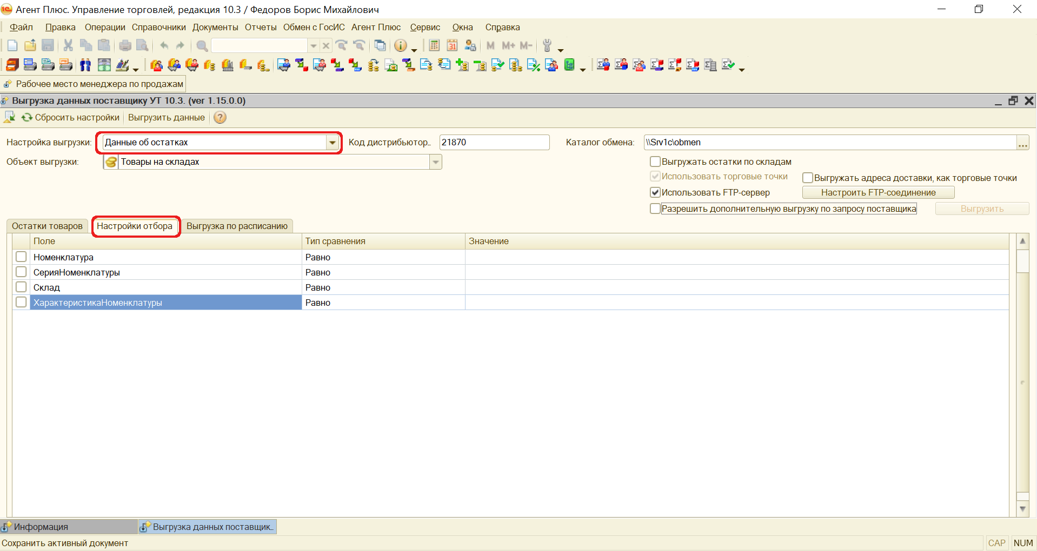1037x551 pixels.
Task: Switch to 'Выгрузка по расписанию' tab
Action: click(x=237, y=226)
